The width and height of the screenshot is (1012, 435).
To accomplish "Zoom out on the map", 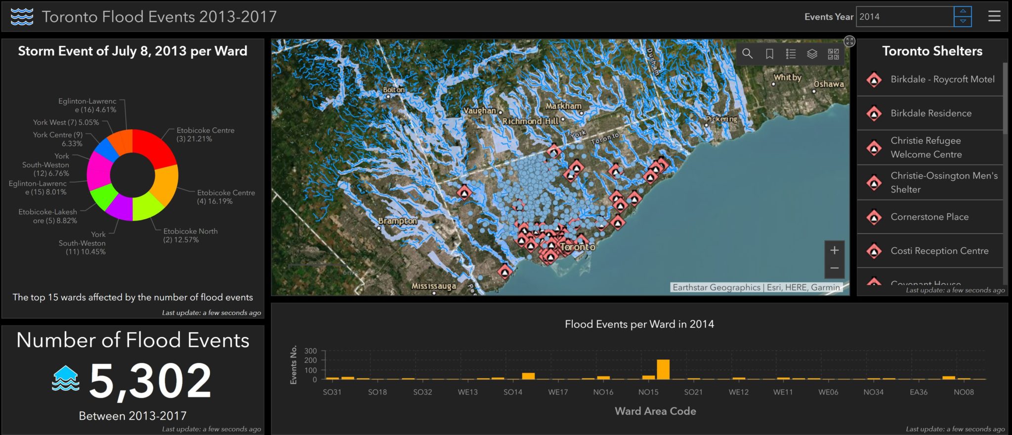I will pyautogui.click(x=835, y=268).
